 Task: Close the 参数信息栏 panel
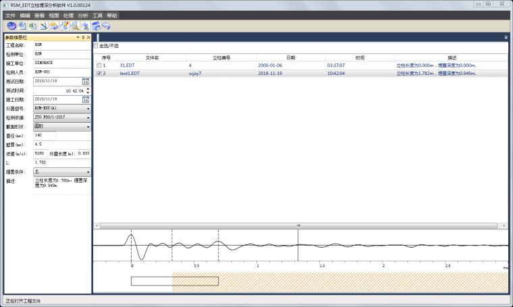pyautogui.click(x=88, y=38)
